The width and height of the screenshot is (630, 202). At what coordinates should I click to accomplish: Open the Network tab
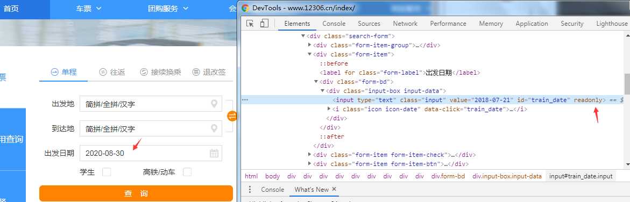[405, 24]
